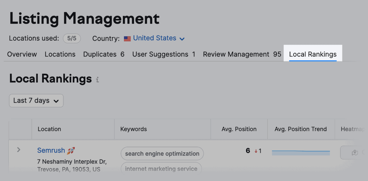This screenshot has width=368, height=181.
Task: Click the Avg. Position column header
Action: coord(239,129)
